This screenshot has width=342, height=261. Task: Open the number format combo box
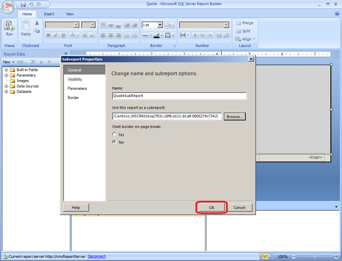click(x=204, y=25)
